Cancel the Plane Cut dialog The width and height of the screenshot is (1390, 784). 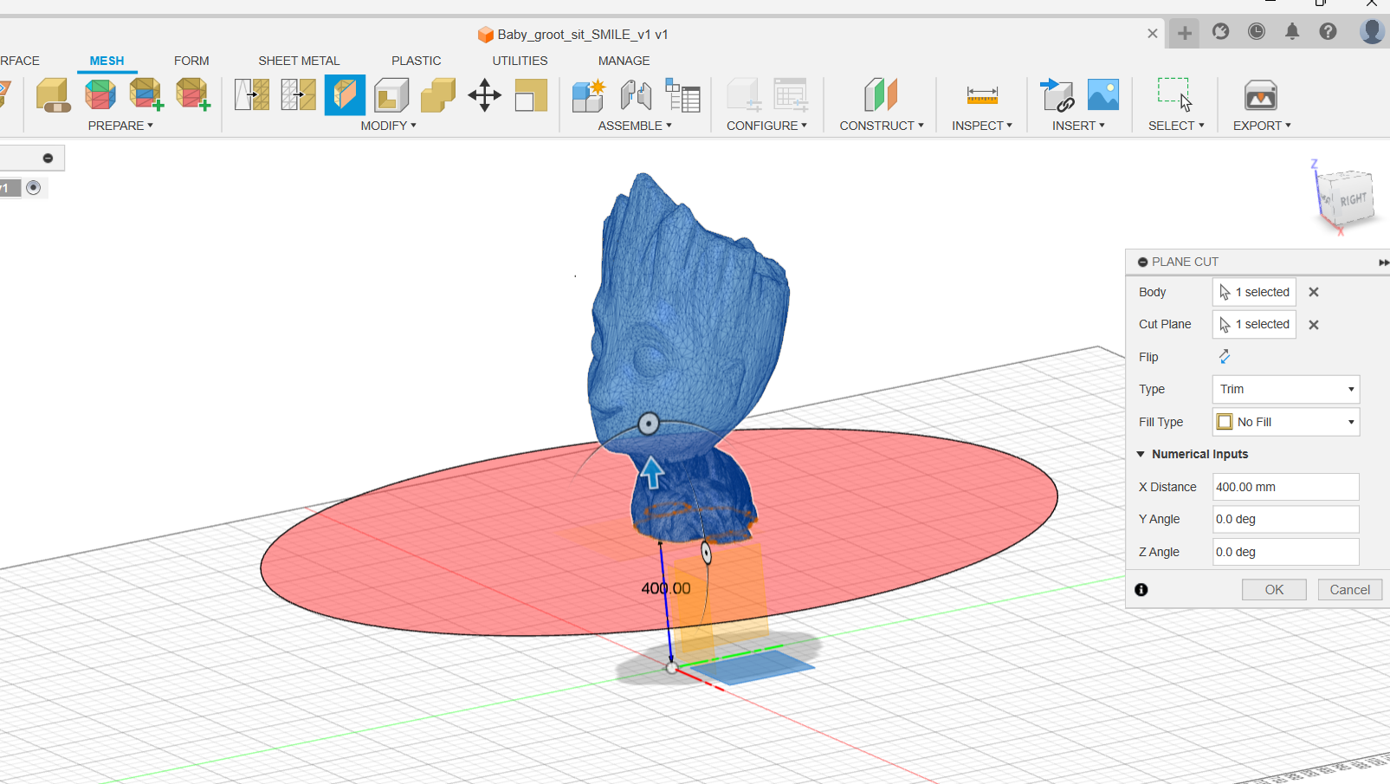tap(1349, 589)
